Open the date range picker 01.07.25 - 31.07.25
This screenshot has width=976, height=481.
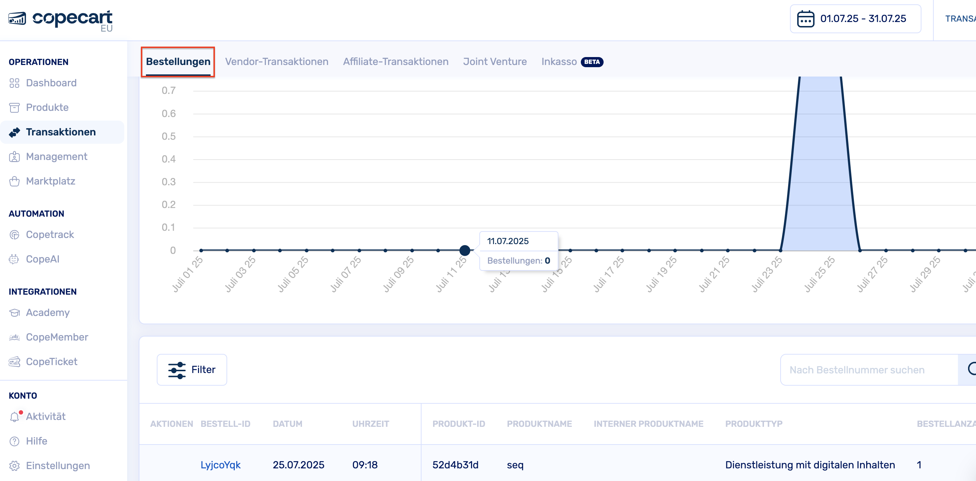tap(855, 19)
